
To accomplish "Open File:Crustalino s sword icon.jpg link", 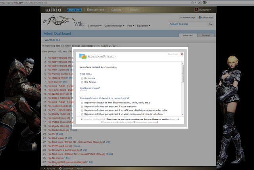I will point(63,150).
